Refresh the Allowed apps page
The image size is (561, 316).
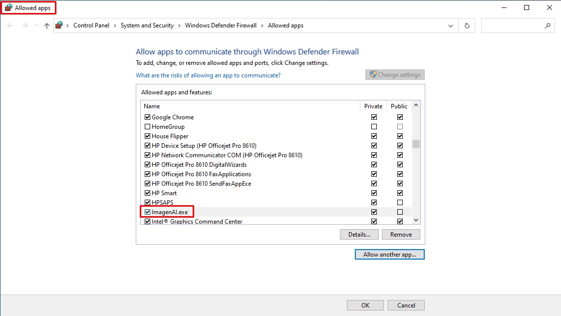pyautogui.click(x=467, y=25)
